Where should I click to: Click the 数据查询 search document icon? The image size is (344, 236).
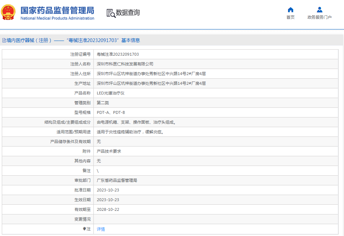(x=111, y=13)
